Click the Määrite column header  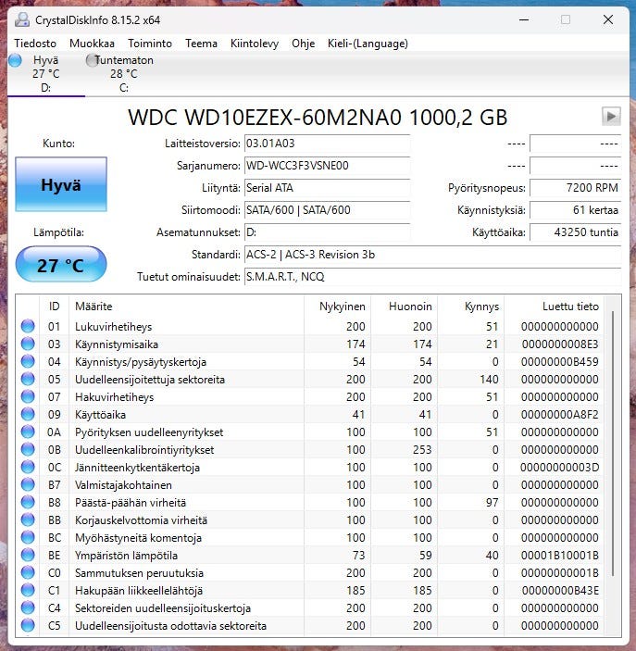tap(186, 307)
